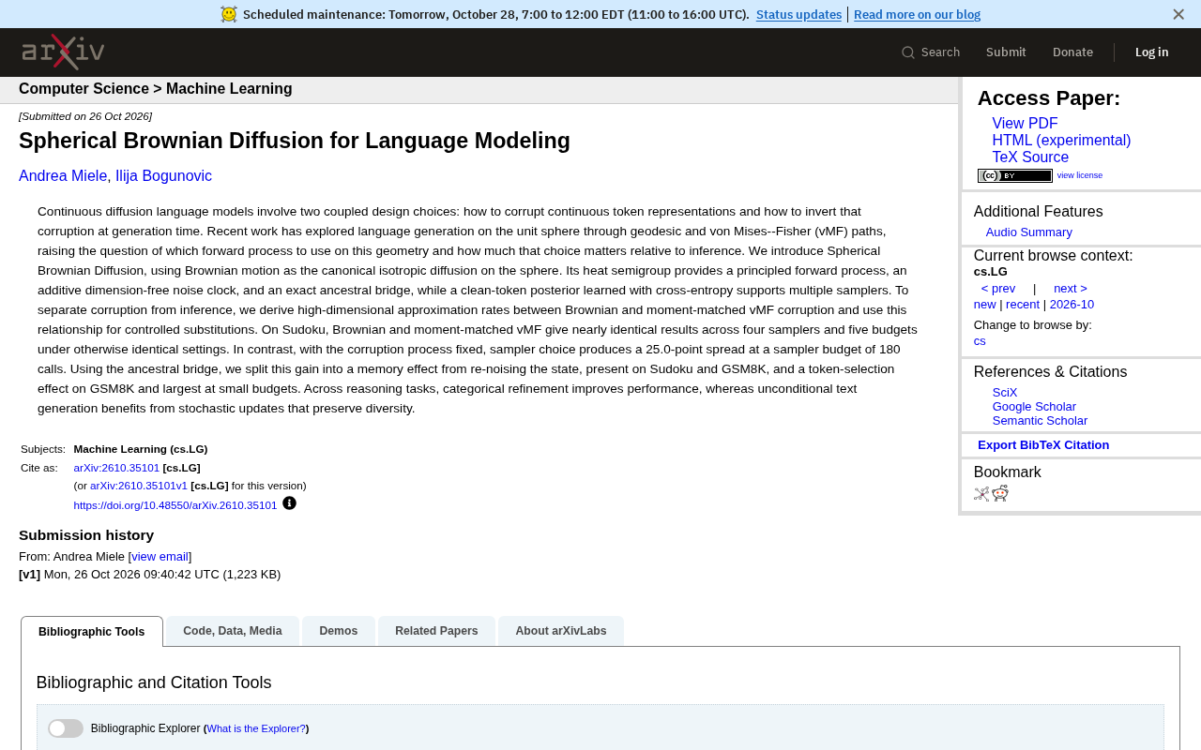Open the Status updates link
Viewport: 1201px width, 750px height.
(798, 14)
